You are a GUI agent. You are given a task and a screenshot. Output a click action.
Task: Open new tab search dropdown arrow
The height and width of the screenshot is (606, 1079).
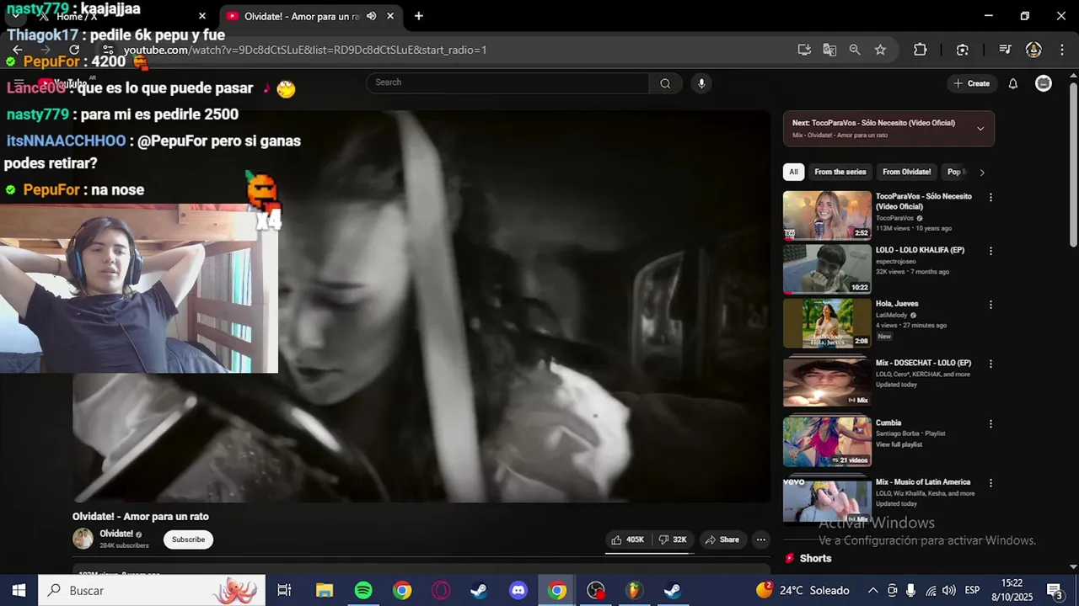coord(15,16)
